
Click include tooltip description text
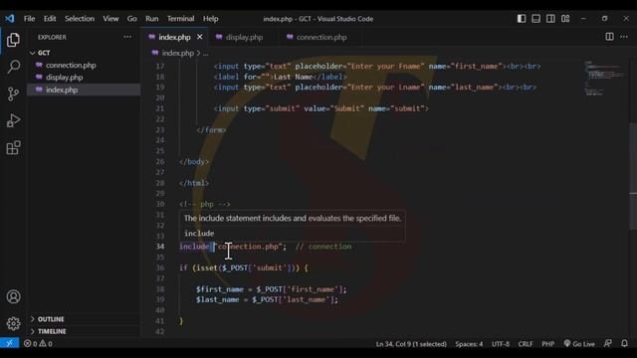292,219
